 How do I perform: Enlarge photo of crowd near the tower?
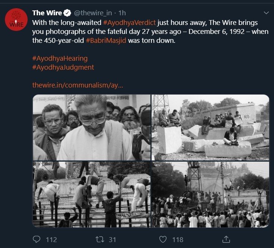(x=211, y=194)
